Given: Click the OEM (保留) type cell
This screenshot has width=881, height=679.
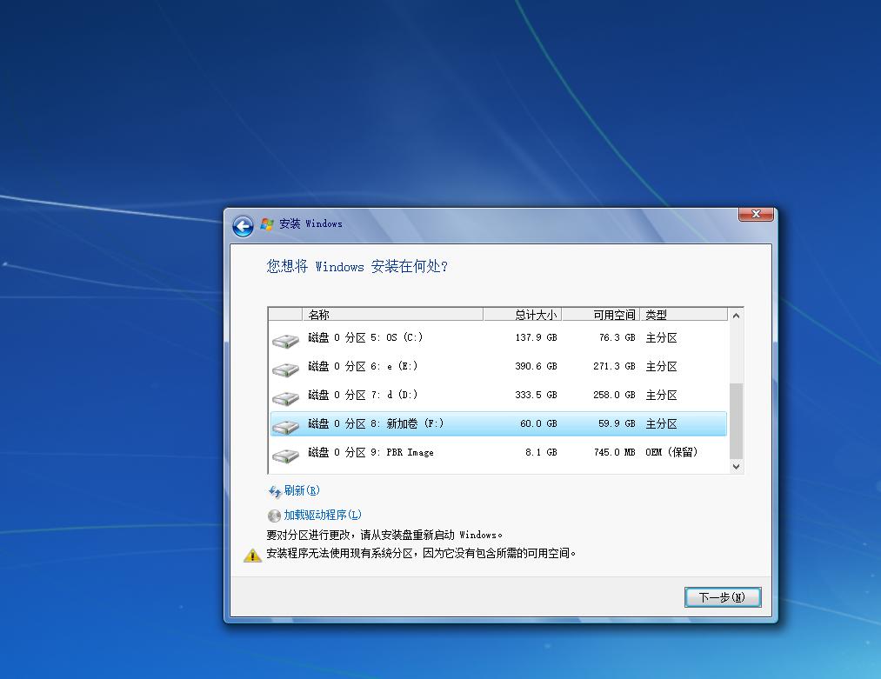Looking at the screenshot, I should click(x=671, y=452).
